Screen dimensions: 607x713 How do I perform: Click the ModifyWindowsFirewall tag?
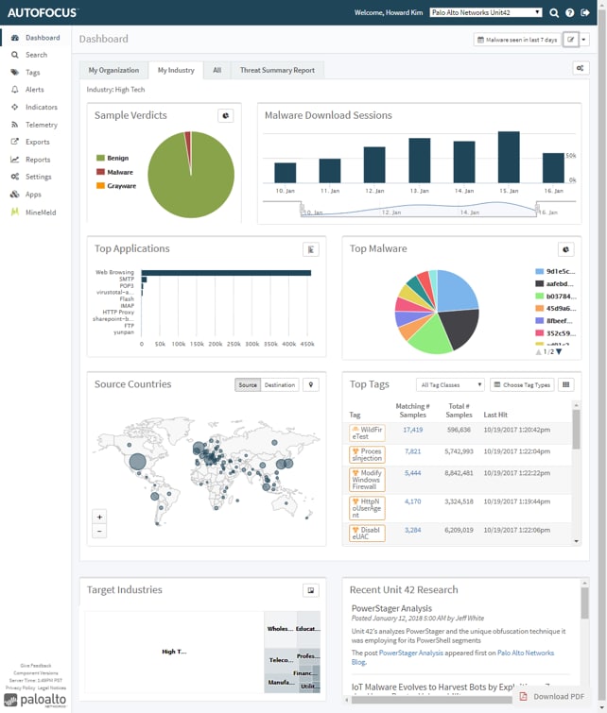tap(367, 480)
